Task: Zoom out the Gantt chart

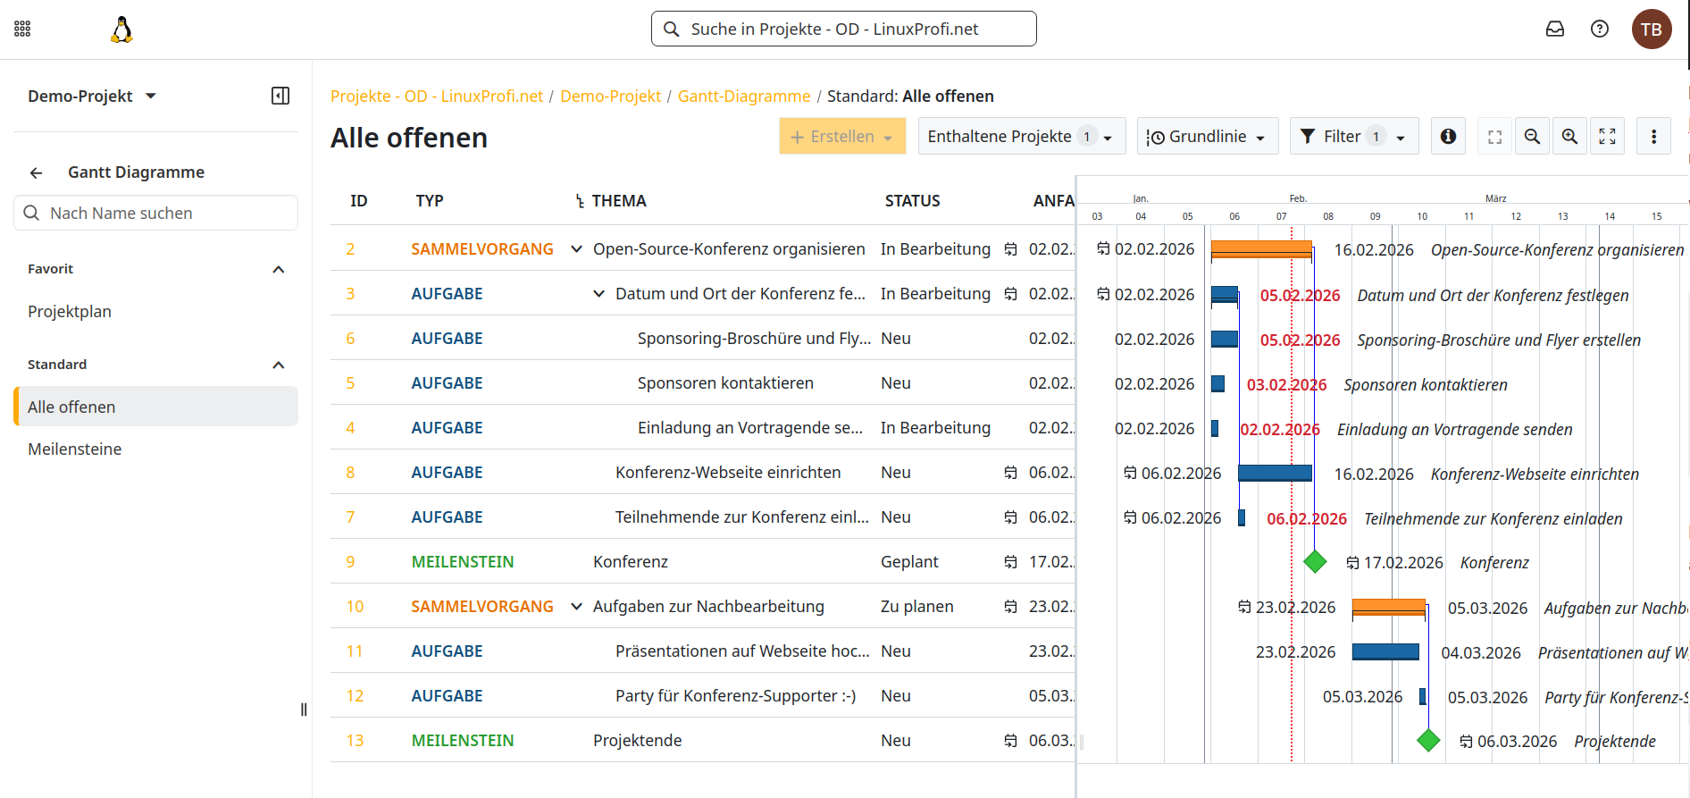Action: click(1532, 137)
